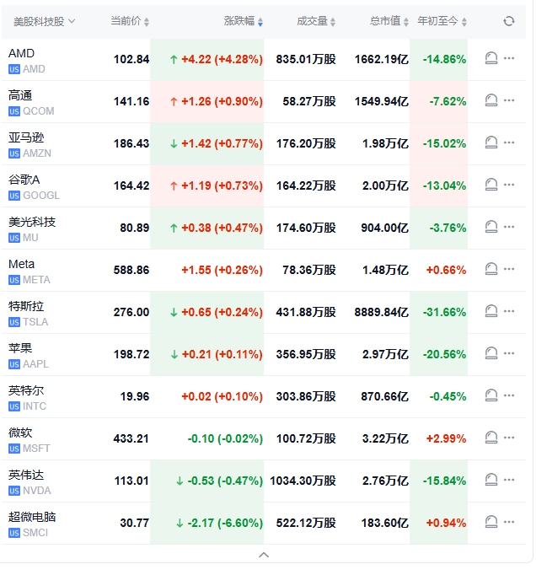Click the refresh icon in table header
The image size is (536, 575).
point(508,21)
